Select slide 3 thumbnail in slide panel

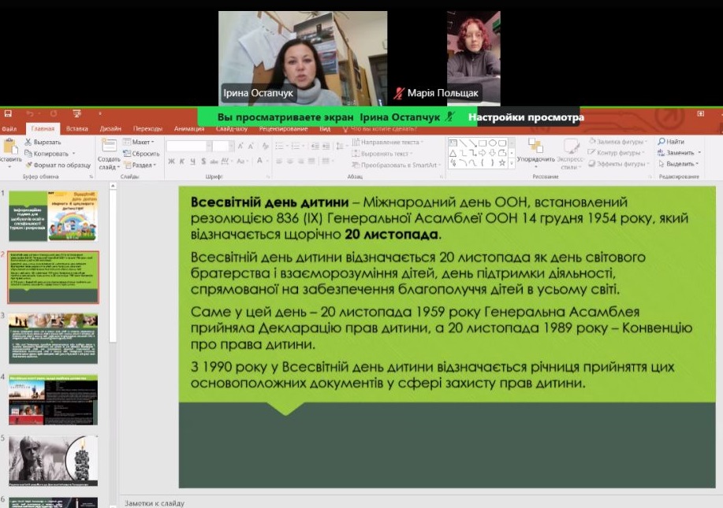[x=53, y=338]
